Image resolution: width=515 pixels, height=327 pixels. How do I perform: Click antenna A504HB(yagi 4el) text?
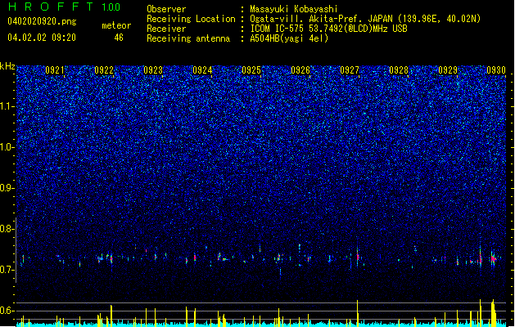[289, 38]
